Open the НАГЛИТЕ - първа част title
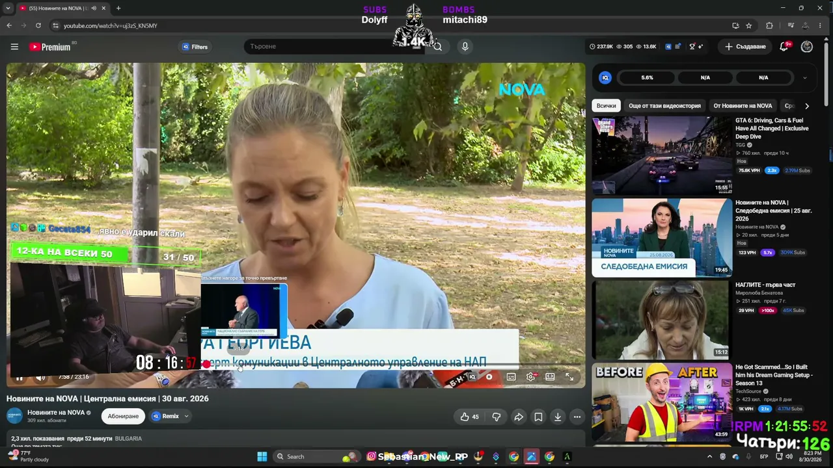 tap(765, 285)
